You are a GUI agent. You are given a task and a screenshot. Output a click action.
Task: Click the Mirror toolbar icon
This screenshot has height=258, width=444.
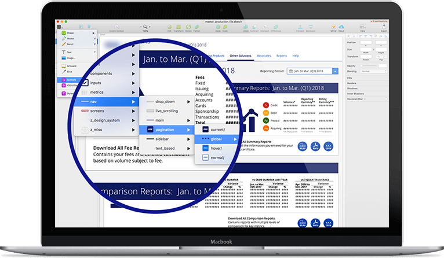333,27
